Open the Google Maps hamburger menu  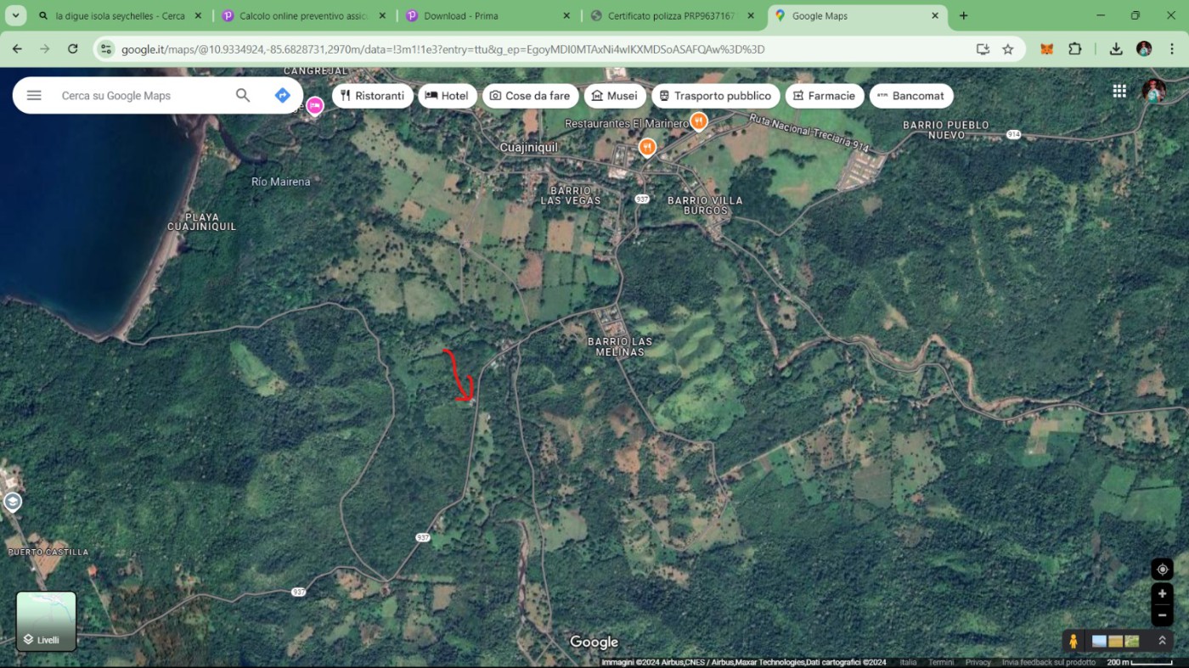click(x=34, y=95)
